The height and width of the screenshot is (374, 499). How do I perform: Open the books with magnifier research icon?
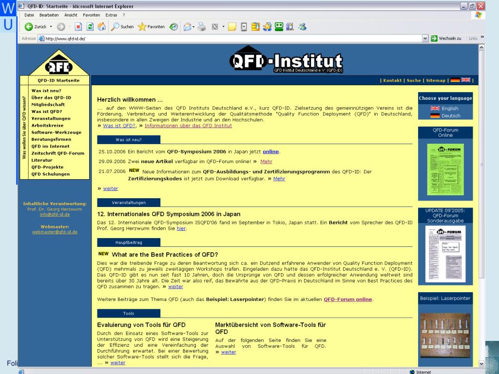(x=290, y=27)
